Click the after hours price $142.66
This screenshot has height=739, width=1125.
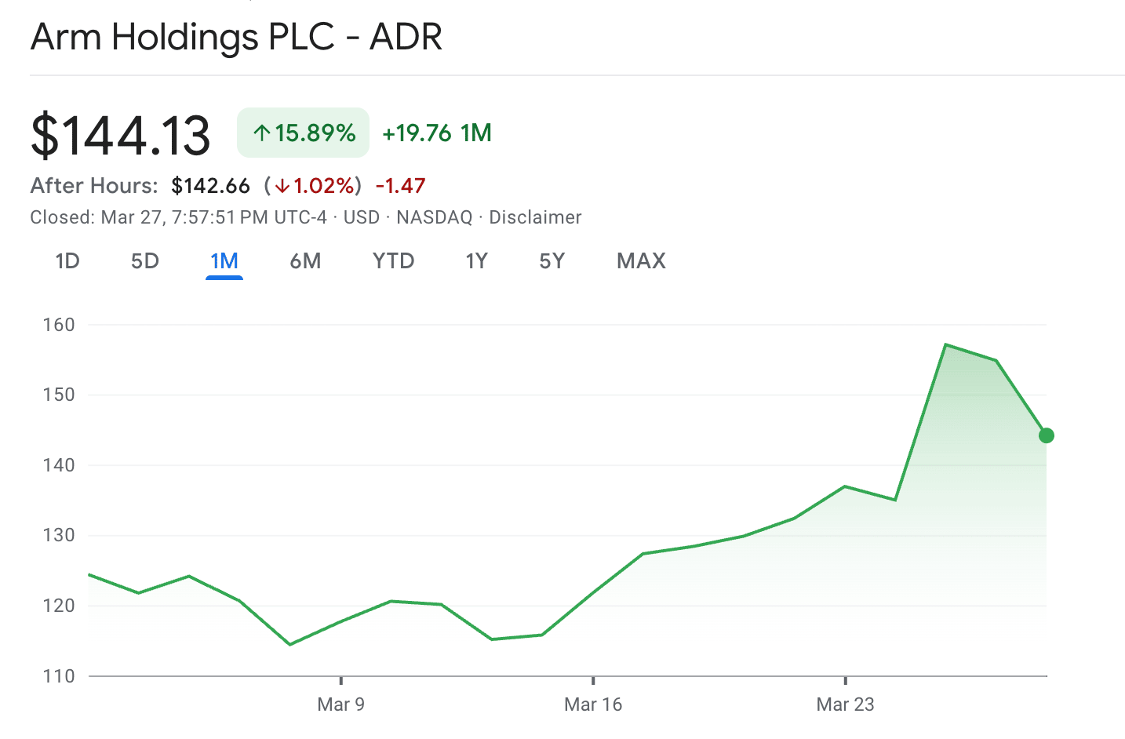(x=210, y=186)
